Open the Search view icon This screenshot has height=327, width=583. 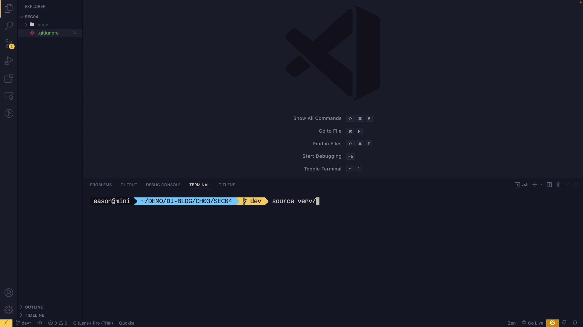coord(9,26)
